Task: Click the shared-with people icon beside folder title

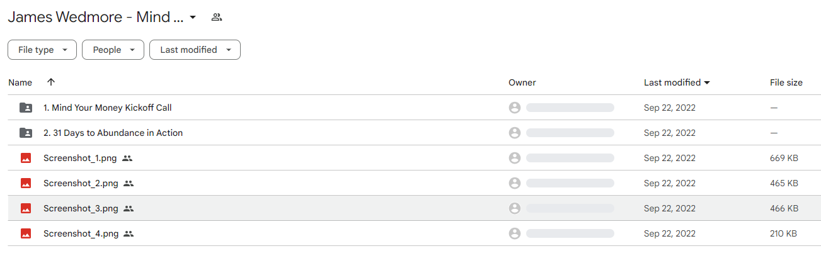Action: 217,17
